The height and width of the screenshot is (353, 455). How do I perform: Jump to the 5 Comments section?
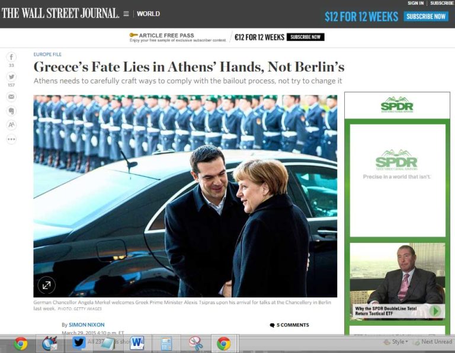[289, 325]
